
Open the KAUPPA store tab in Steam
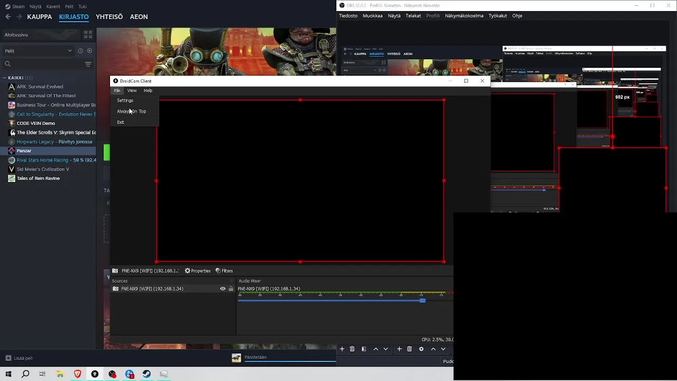coord(40,17)
